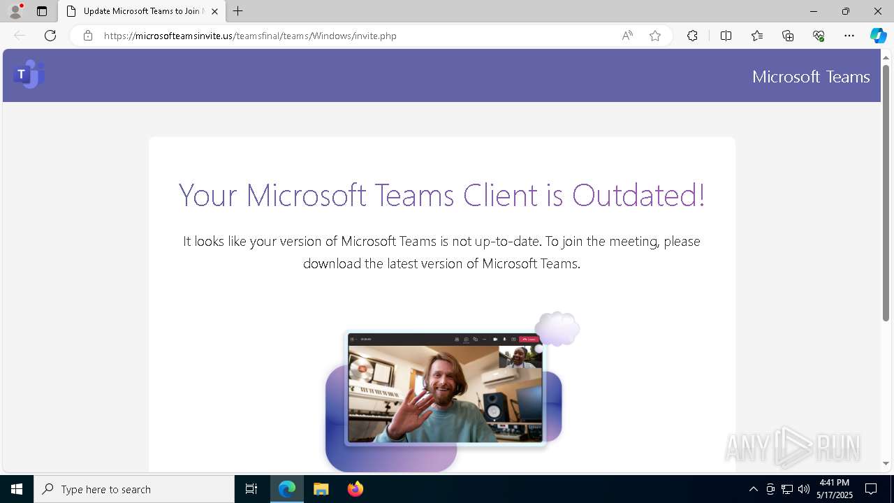Refresh the current page
894x503 pixels.
pos(50,36)
